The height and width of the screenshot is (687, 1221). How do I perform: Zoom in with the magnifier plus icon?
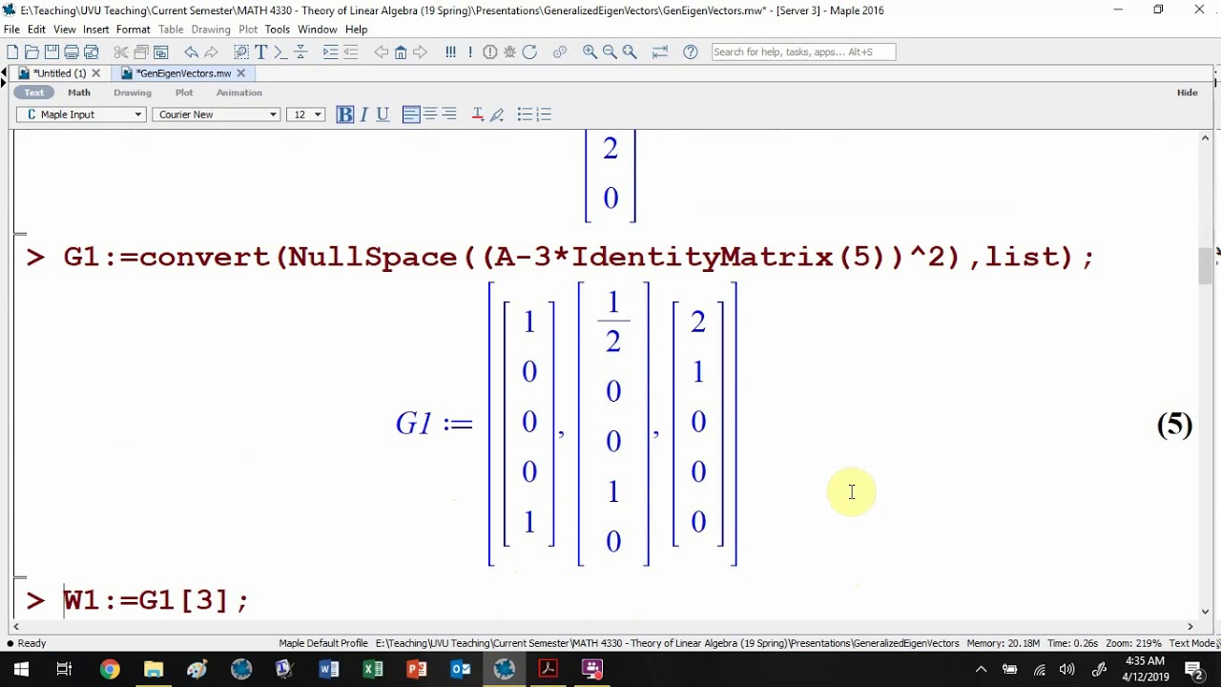tap(590, 52)
